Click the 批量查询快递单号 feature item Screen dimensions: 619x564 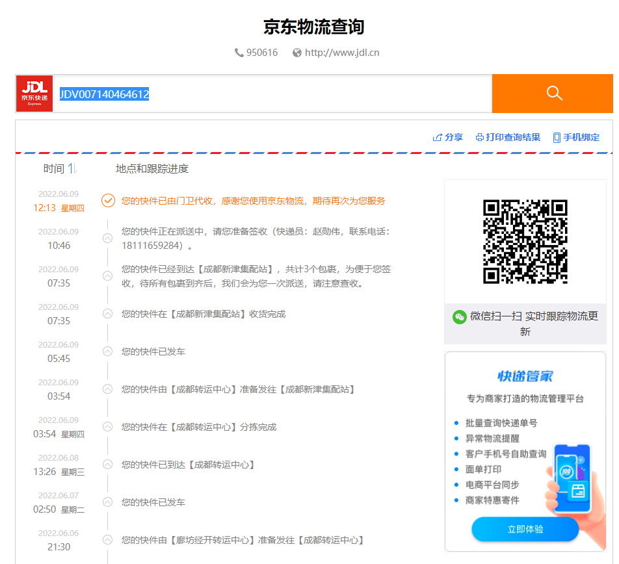[x=501, y=423]
